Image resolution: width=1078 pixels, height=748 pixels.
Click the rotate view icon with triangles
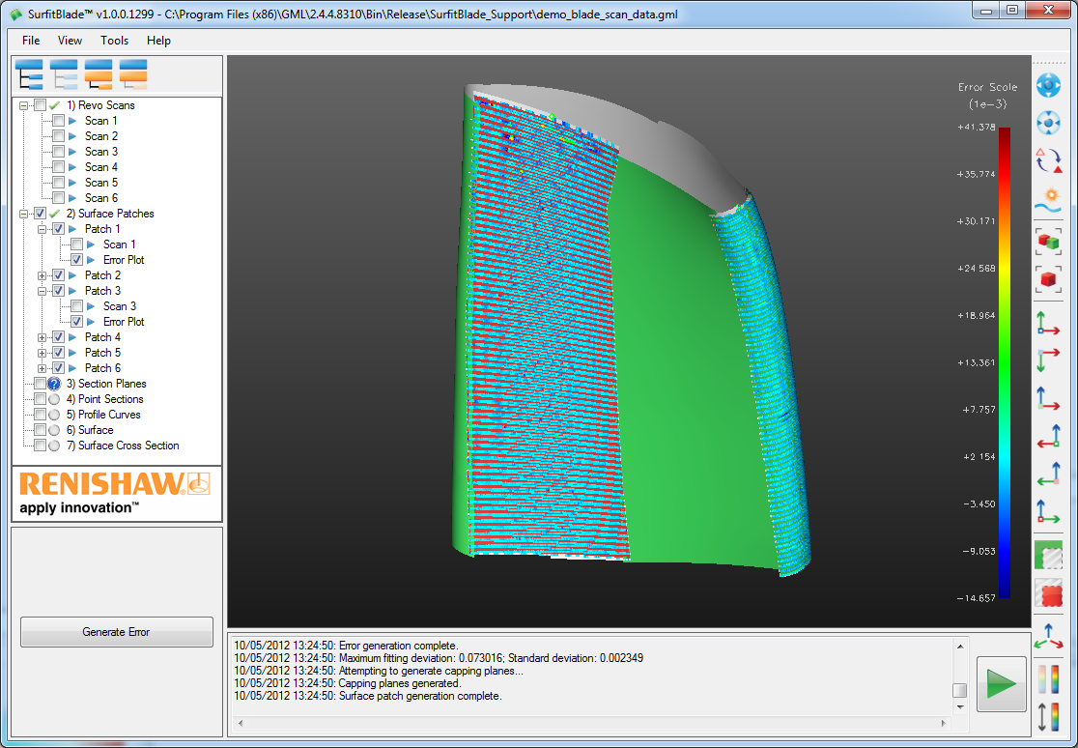tap(1048, 159)
